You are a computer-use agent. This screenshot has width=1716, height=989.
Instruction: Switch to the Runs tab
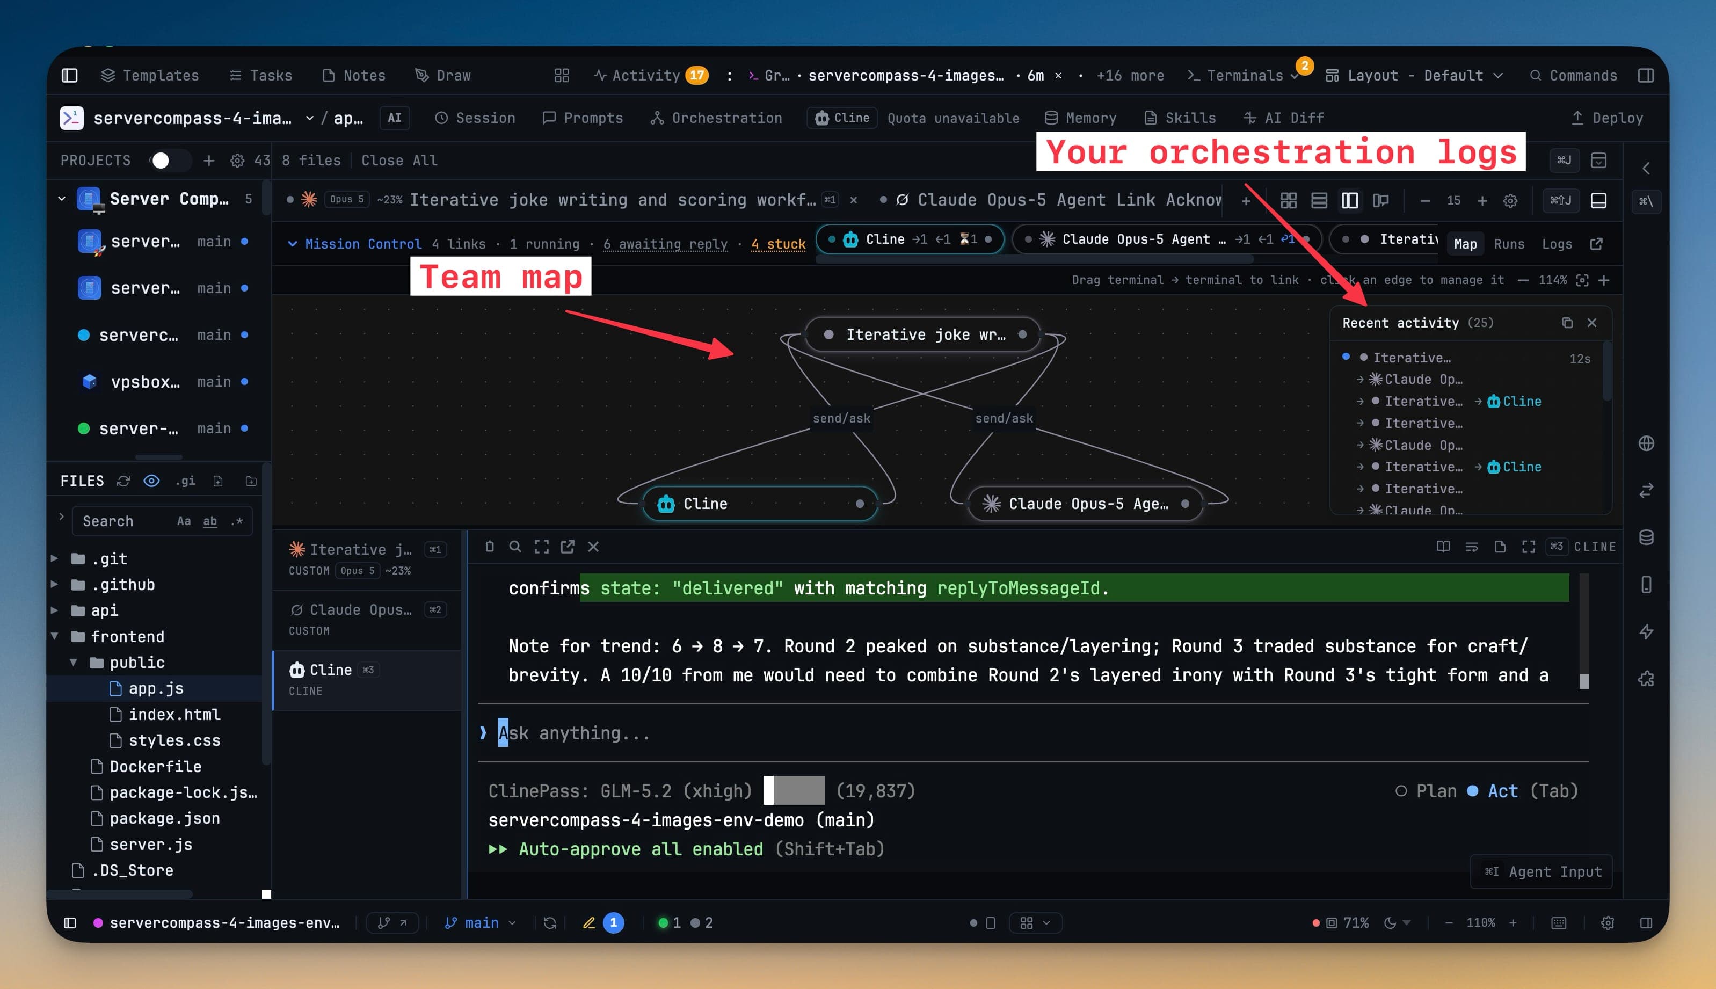pyautogui.click(x=1508, y=244)
